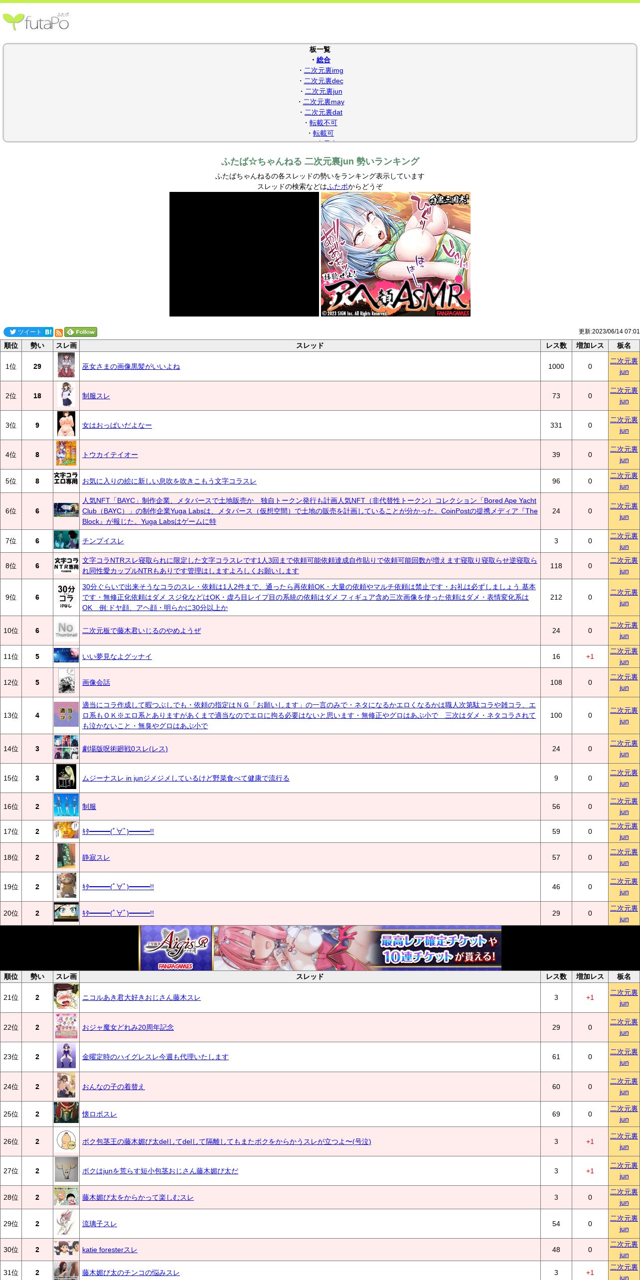Click the 勢い column header in first table
The image size is (640, 1280).
click(37, 345)
